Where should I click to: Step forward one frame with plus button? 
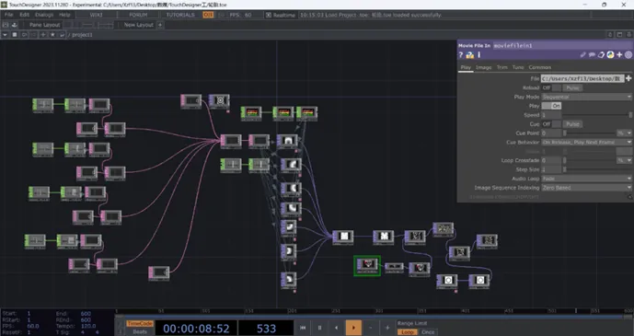pyautogui.click(x=387, y=328)
